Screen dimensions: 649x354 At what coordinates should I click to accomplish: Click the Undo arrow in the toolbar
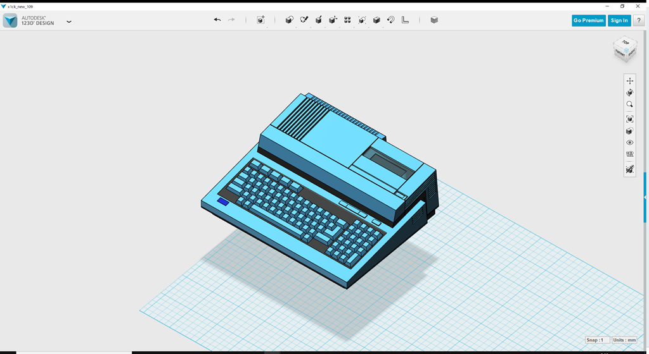click(217, 20)
